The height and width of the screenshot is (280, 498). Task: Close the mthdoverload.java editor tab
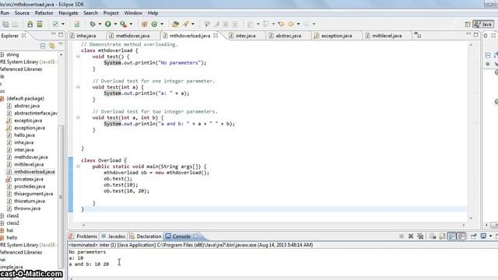pos(216,36)
